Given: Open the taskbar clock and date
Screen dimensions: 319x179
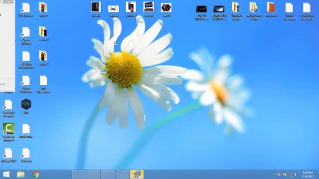Looking at the screenshot, I should [x=308, y=175].
